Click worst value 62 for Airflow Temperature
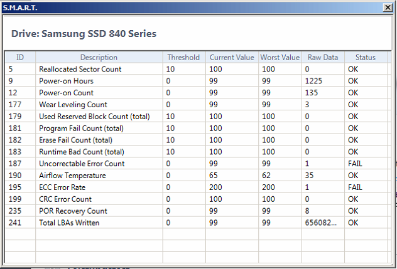This screenshot has width=397, height=269. tap(266, 176)
